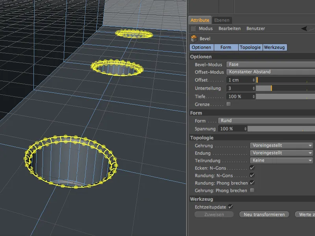
Task: Click the Werkzeug section header
Action: coord(252,199)
